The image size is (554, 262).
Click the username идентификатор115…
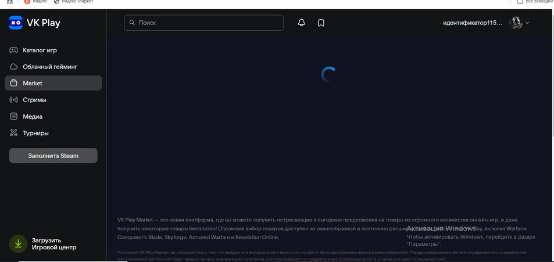click(x=473, y=23)
